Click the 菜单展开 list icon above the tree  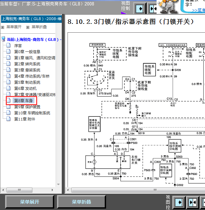point(2,28)
